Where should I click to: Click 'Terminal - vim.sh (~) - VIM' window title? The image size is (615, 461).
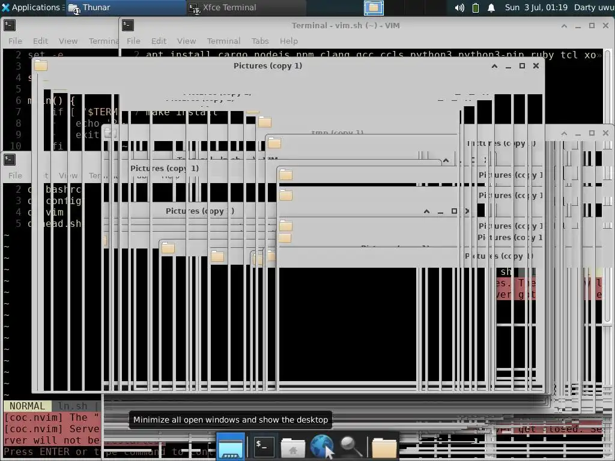(x=345, y=25)
